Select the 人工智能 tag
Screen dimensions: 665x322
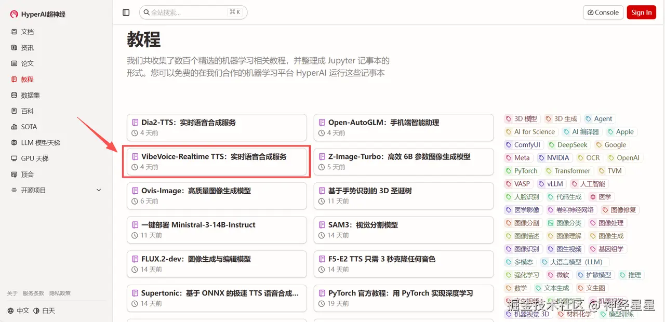point(590,184)
